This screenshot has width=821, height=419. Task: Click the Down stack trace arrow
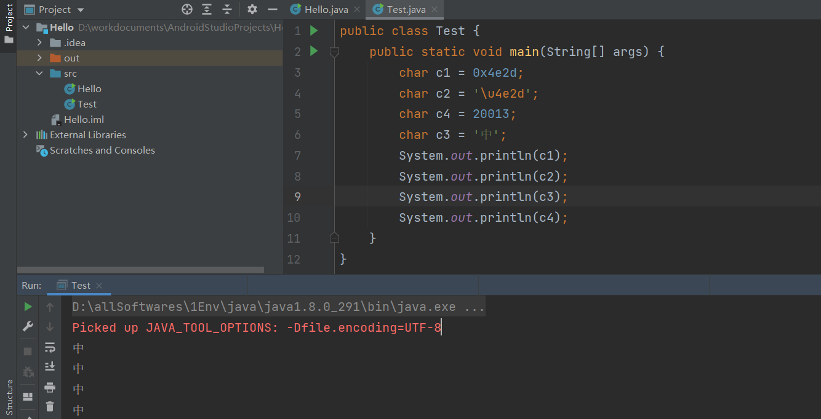(x=50, y=327)
